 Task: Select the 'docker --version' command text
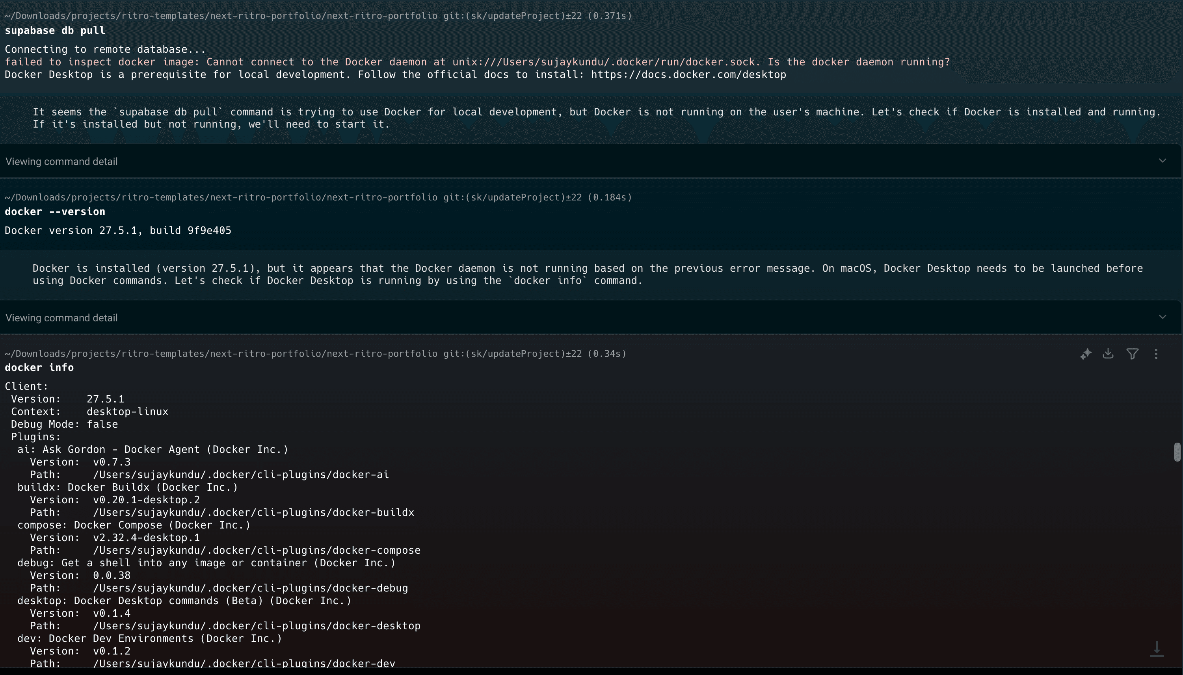(x=55, y=211)
